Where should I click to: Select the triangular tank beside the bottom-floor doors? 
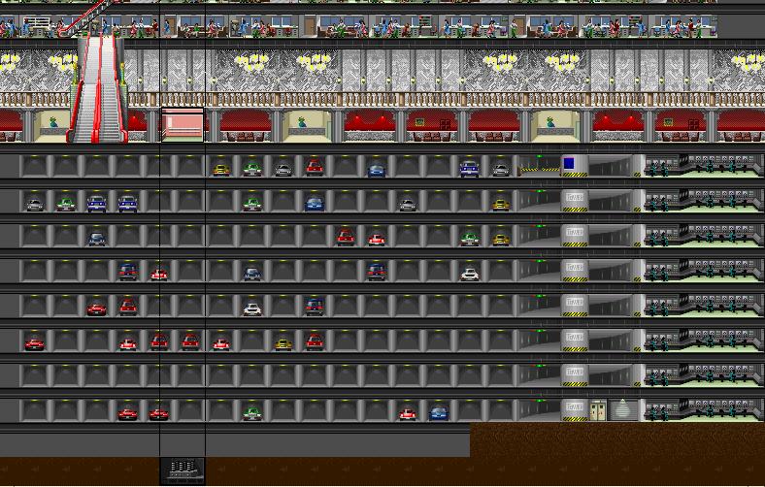[621, 409]
